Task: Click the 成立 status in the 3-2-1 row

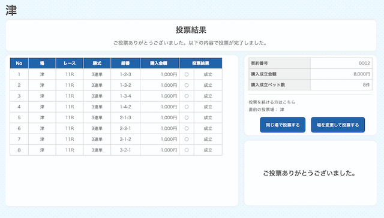Action: [208, 150]
